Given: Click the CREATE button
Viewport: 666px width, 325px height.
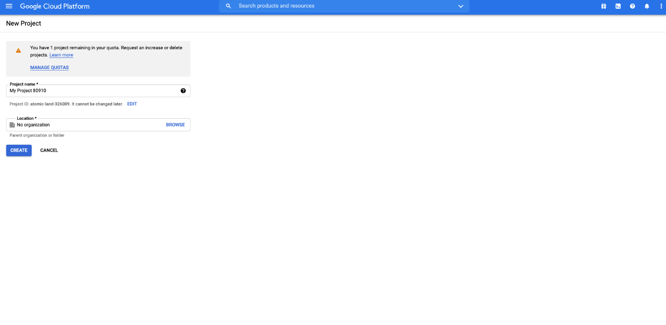Looking at the screenshot, I should pyautogui.click(x=19, y=150).
